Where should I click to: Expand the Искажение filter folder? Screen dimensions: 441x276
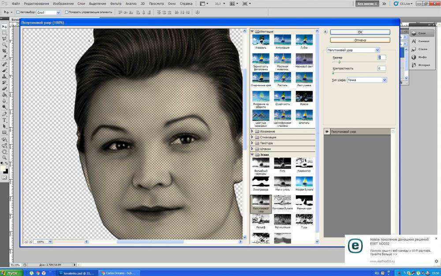(x=267, y=131)
